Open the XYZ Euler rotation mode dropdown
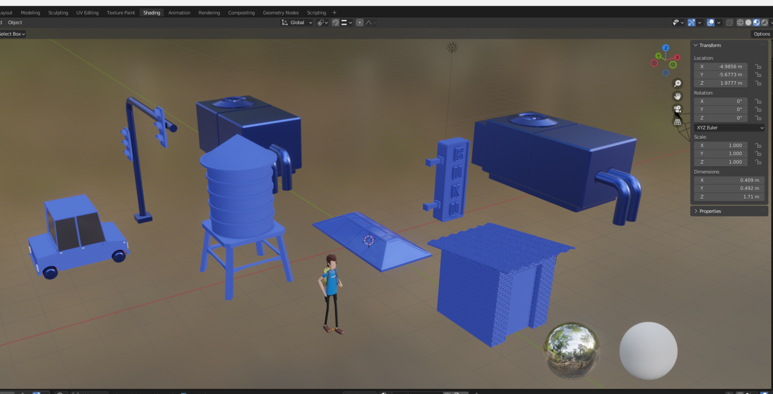773x394 pixels. pos(730,128)
